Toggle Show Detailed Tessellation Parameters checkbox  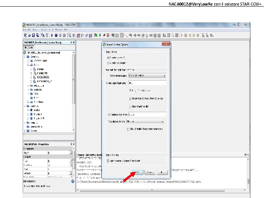click(x=128, y=129)
